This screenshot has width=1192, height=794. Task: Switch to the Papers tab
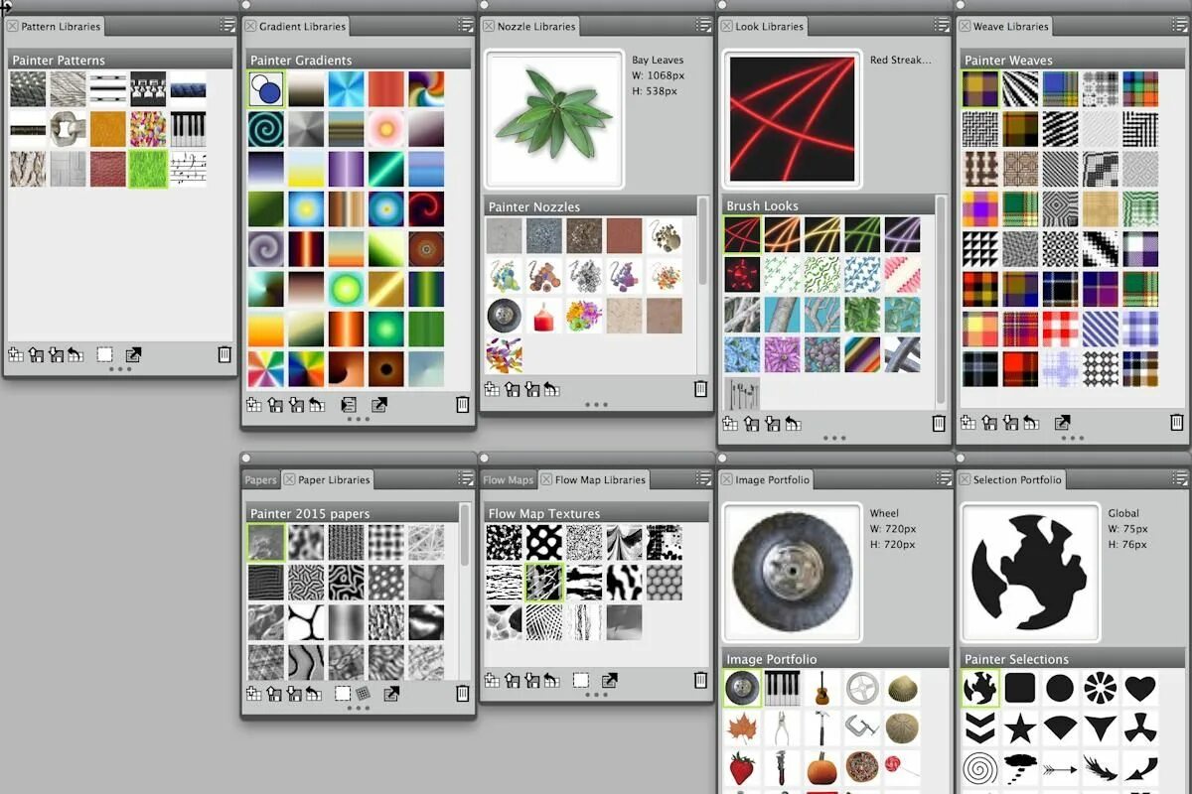260,479
